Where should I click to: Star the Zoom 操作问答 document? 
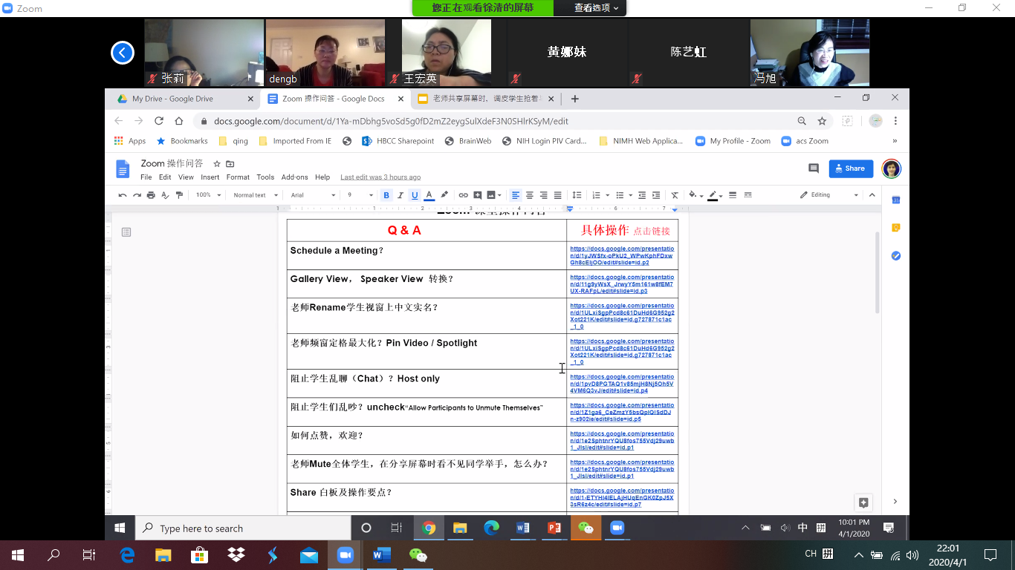coord(217,164)
